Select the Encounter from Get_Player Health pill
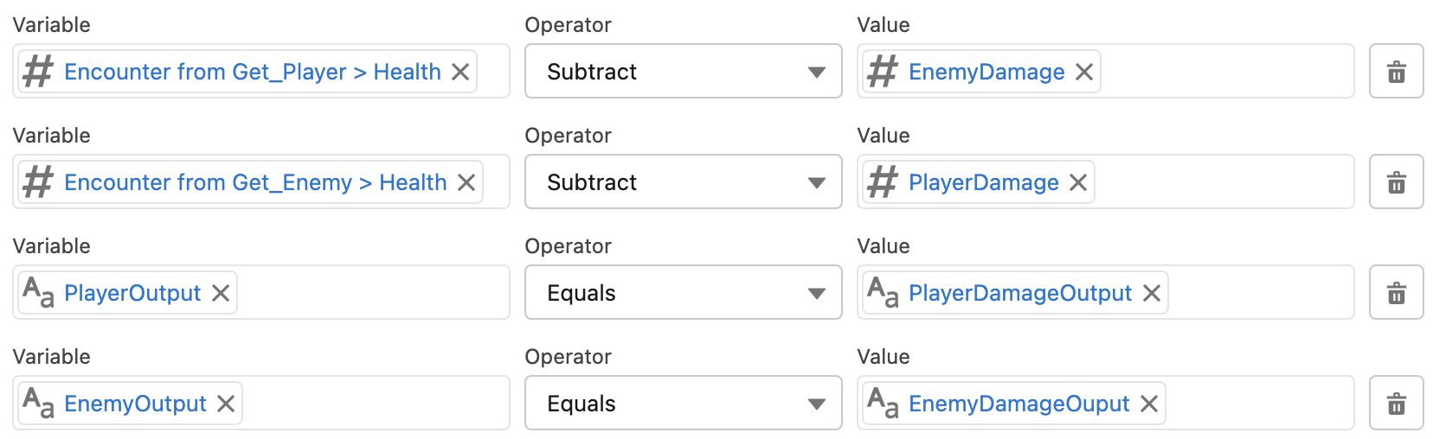The width and height of the screenshot is (1433, 439). click(251, 72)
